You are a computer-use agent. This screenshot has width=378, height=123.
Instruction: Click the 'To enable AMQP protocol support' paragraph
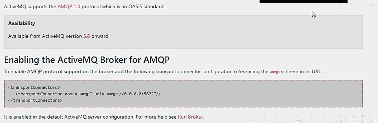pos(163,72)
